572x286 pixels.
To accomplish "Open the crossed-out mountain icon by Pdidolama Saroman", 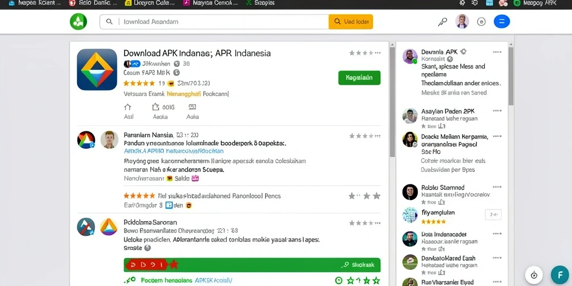I will pyautogui.click(x=86, y=227).
